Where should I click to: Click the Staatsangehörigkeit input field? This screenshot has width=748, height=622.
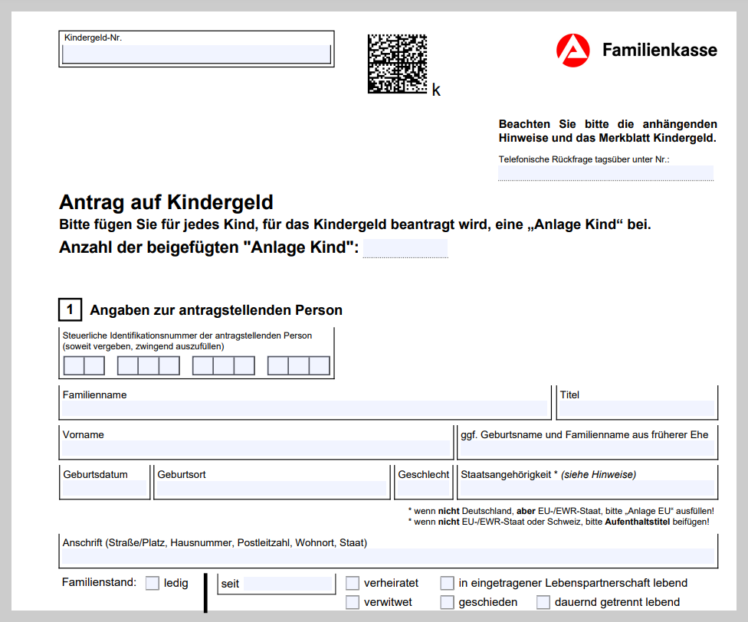click(x=587, y=489)
